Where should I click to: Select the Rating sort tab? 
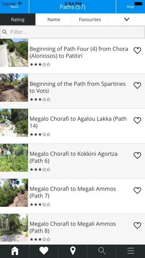coord(18,19)
